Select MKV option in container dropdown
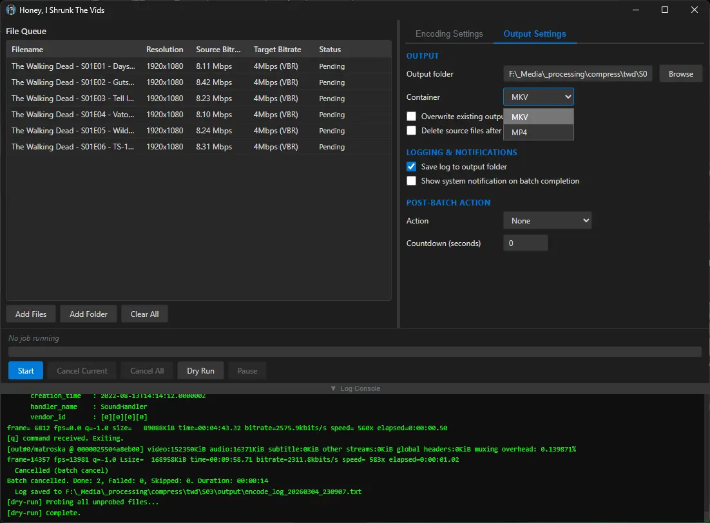This screenshot has height=523, width=710. [538, 117]
